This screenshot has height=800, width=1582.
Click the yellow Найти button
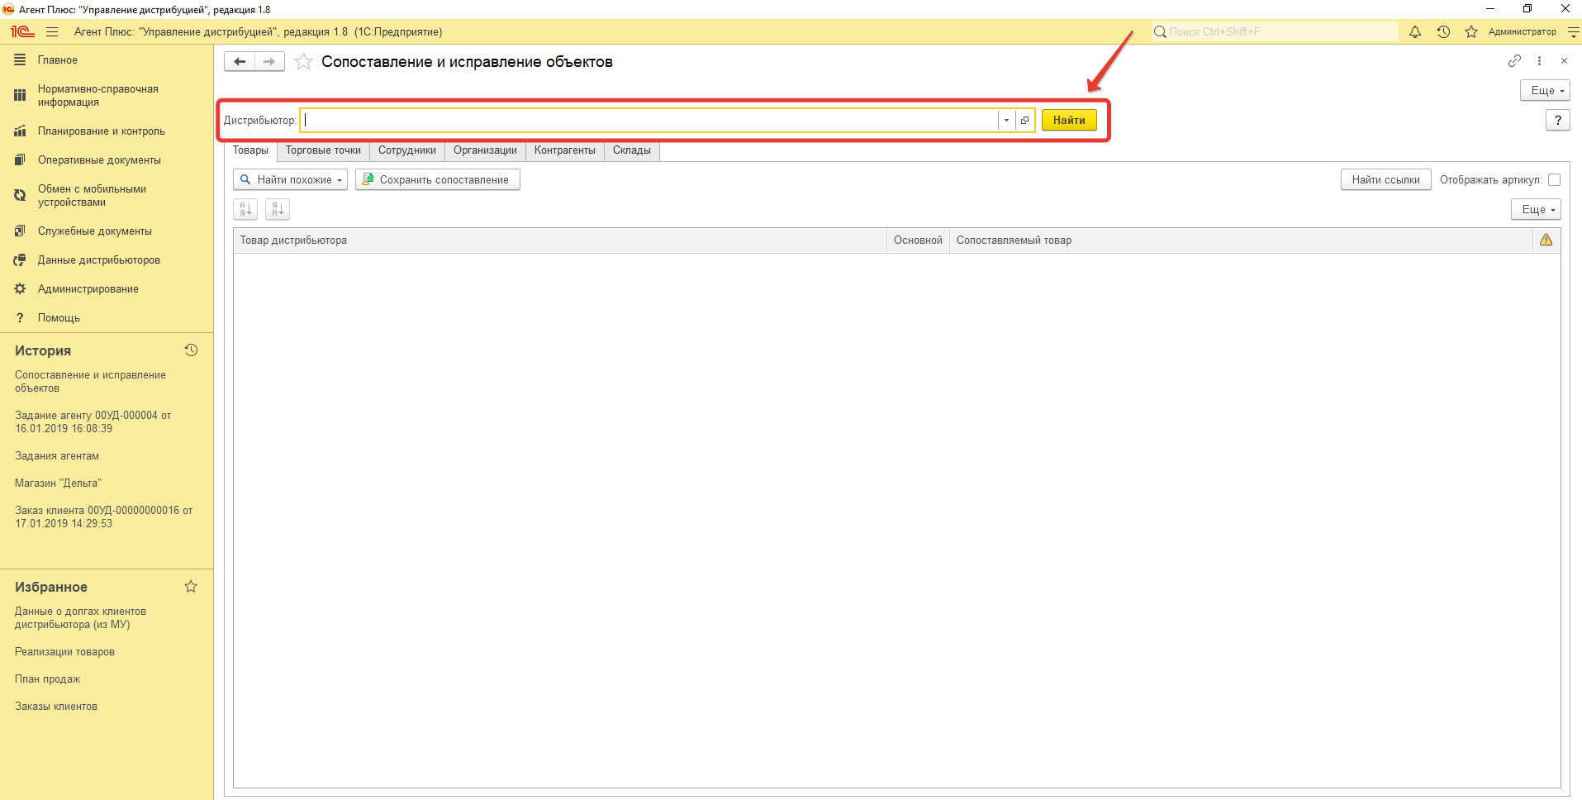(1069, 120)
